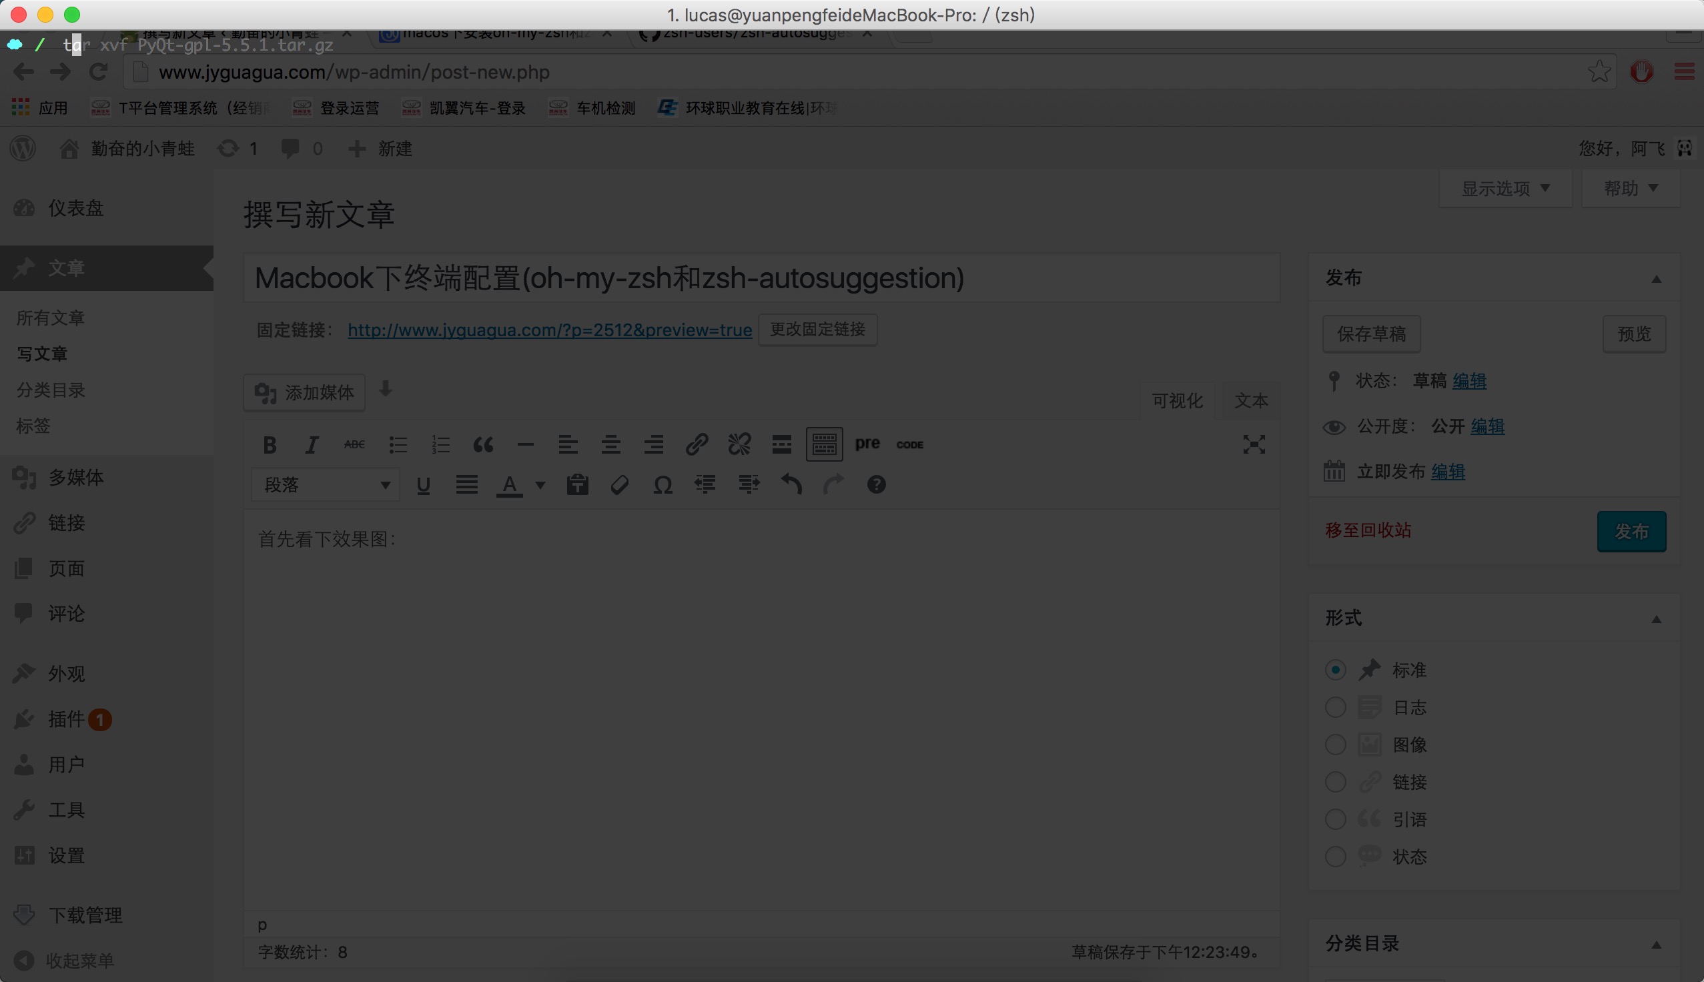Align text right
1704x982 pixels.
653,444
